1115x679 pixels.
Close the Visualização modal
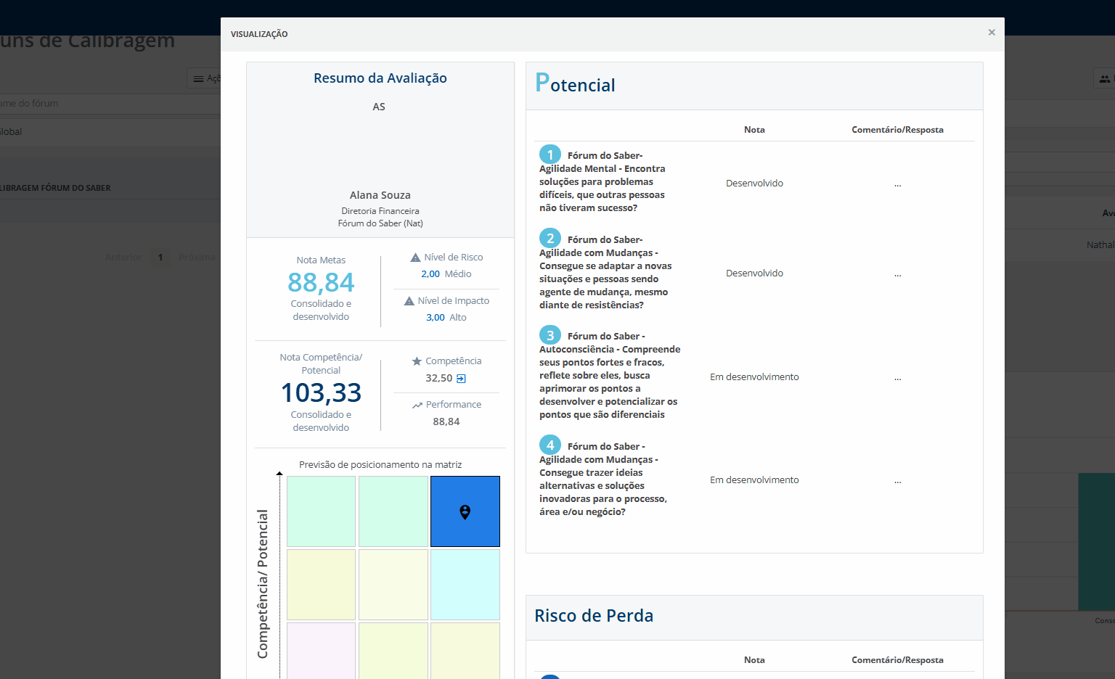point(991,33)
